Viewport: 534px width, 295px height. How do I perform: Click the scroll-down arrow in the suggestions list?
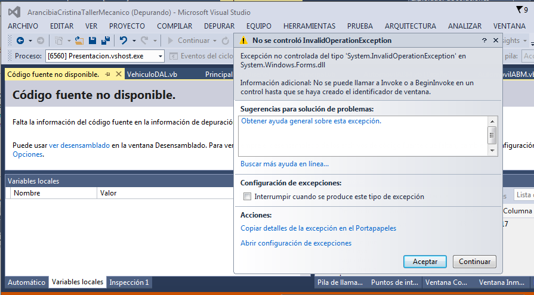492,150
